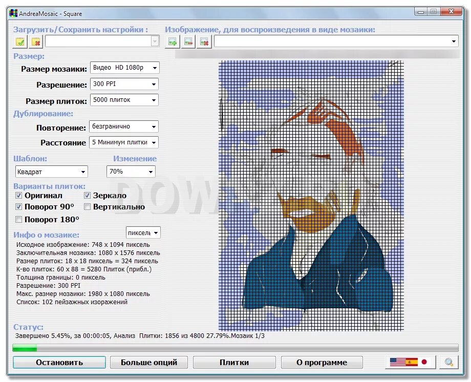471x382 pixels.
Task: Enable the Вертикально checkbox
Action: point(87,207)
